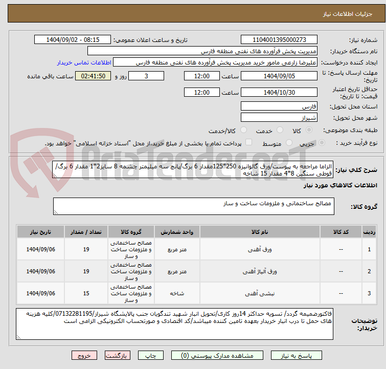This screenshot has height=369, width=386.
Task: Click quantity 19 in ورق آهنی row
Action: 86,249
